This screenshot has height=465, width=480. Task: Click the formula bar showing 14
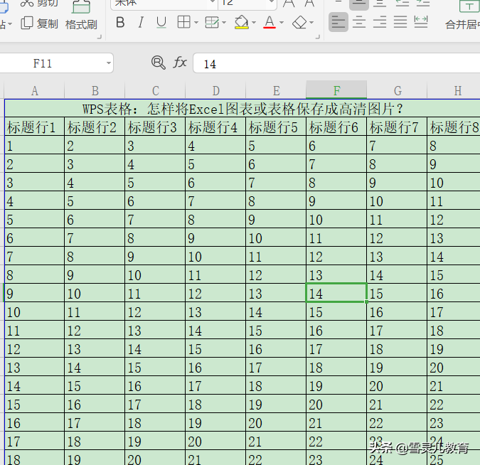[x=336, y=63]
